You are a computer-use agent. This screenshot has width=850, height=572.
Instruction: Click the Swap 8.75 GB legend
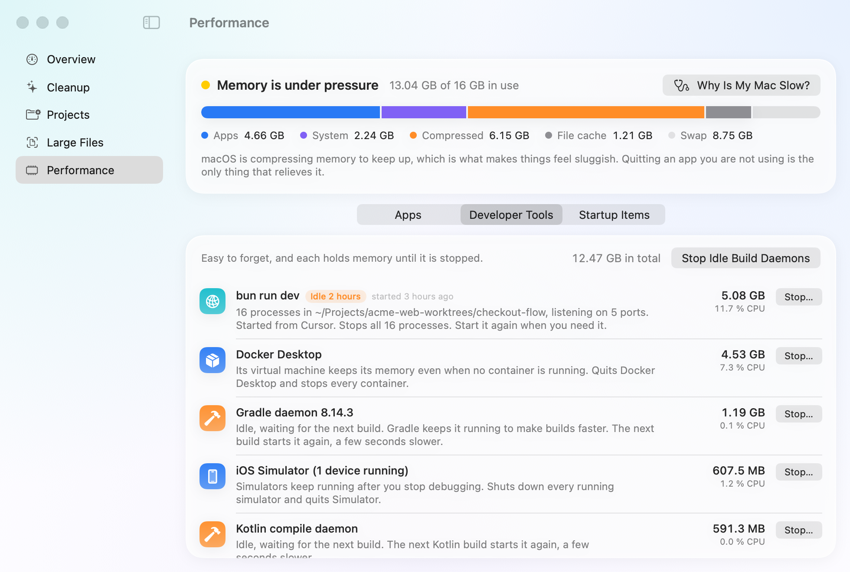[x=711, y=136]
